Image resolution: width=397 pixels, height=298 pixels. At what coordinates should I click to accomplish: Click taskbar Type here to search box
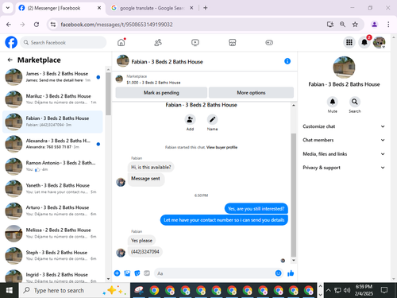pyautogui.click(x=74, y=290)
